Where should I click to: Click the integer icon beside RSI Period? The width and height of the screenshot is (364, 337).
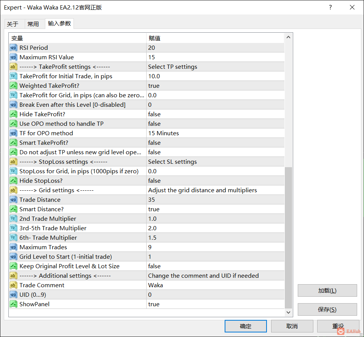click(13, 48)
